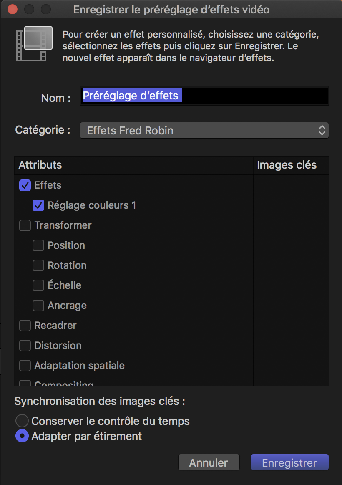Enable the Rotation checkbox
This screenshot has height=485, width=342.
[38, 265]
